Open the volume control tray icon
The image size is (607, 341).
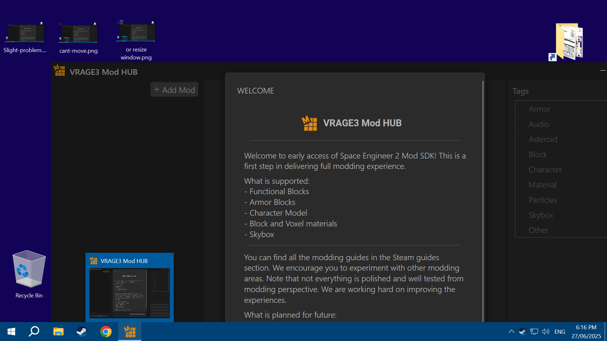(546, 332)
